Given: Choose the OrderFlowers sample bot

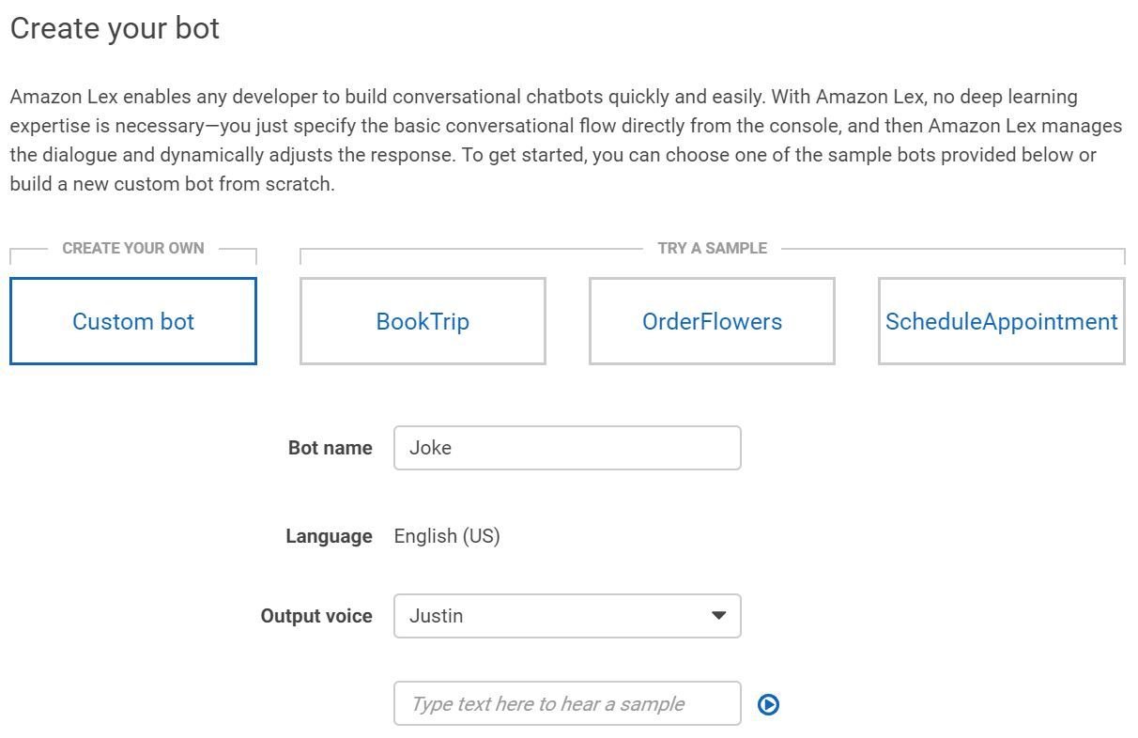Looking at the screenshot, I should pos(712,321).
